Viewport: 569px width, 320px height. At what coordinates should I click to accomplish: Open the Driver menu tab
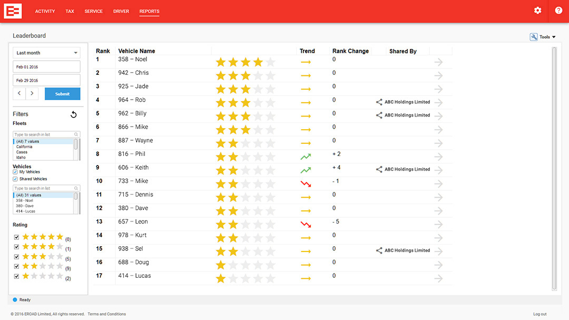coord(121,11)
